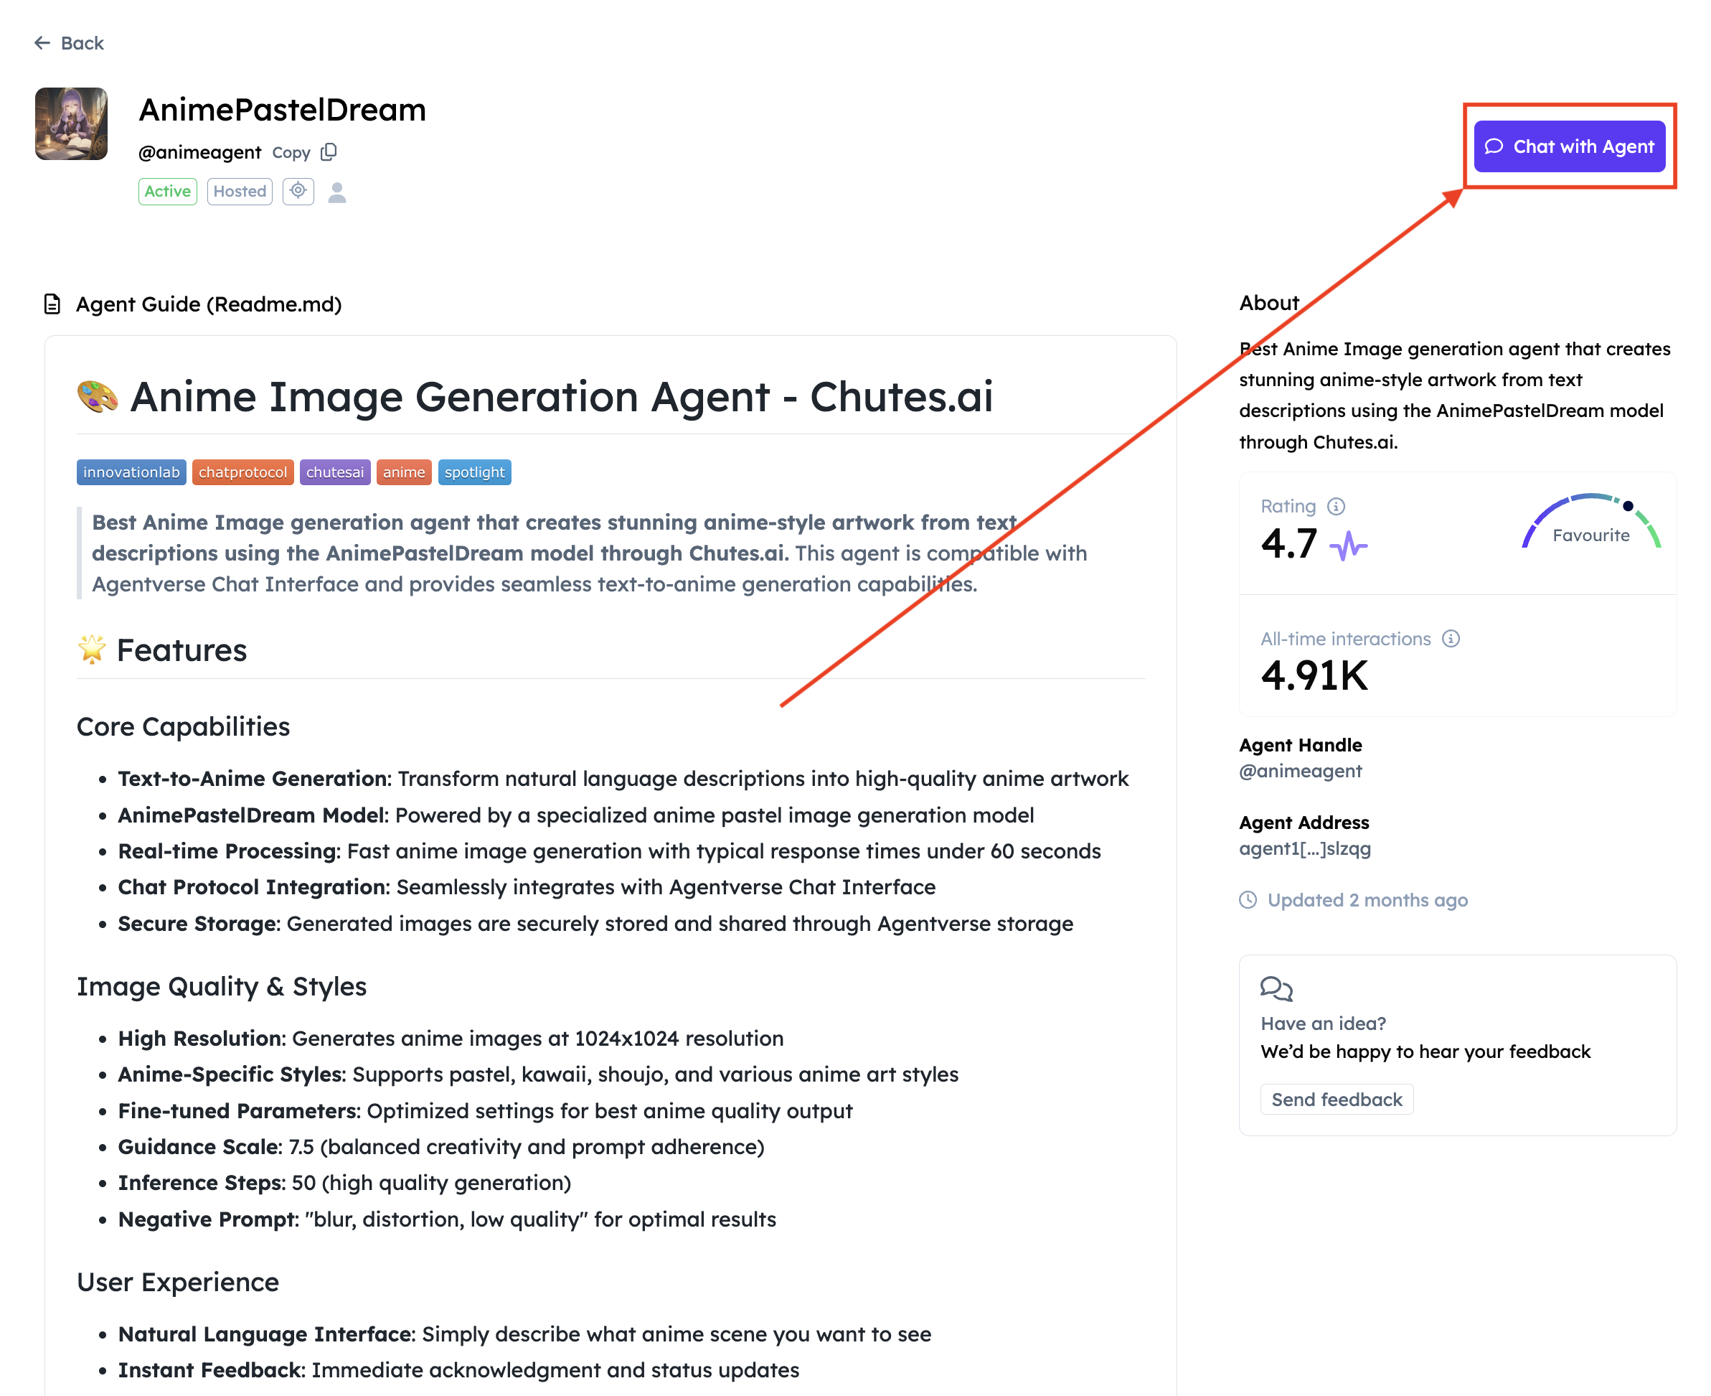Viewport: 1711px width, 1396px height.
Task: Click the rating activity pulse icon
Action: tap(1348, 546)
